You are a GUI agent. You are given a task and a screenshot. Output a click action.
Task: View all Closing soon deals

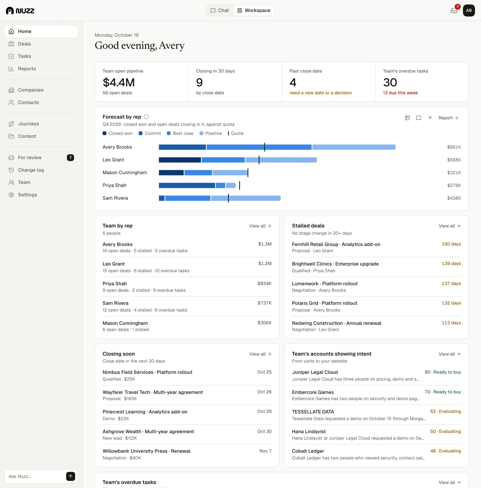[x=260, y=354]
